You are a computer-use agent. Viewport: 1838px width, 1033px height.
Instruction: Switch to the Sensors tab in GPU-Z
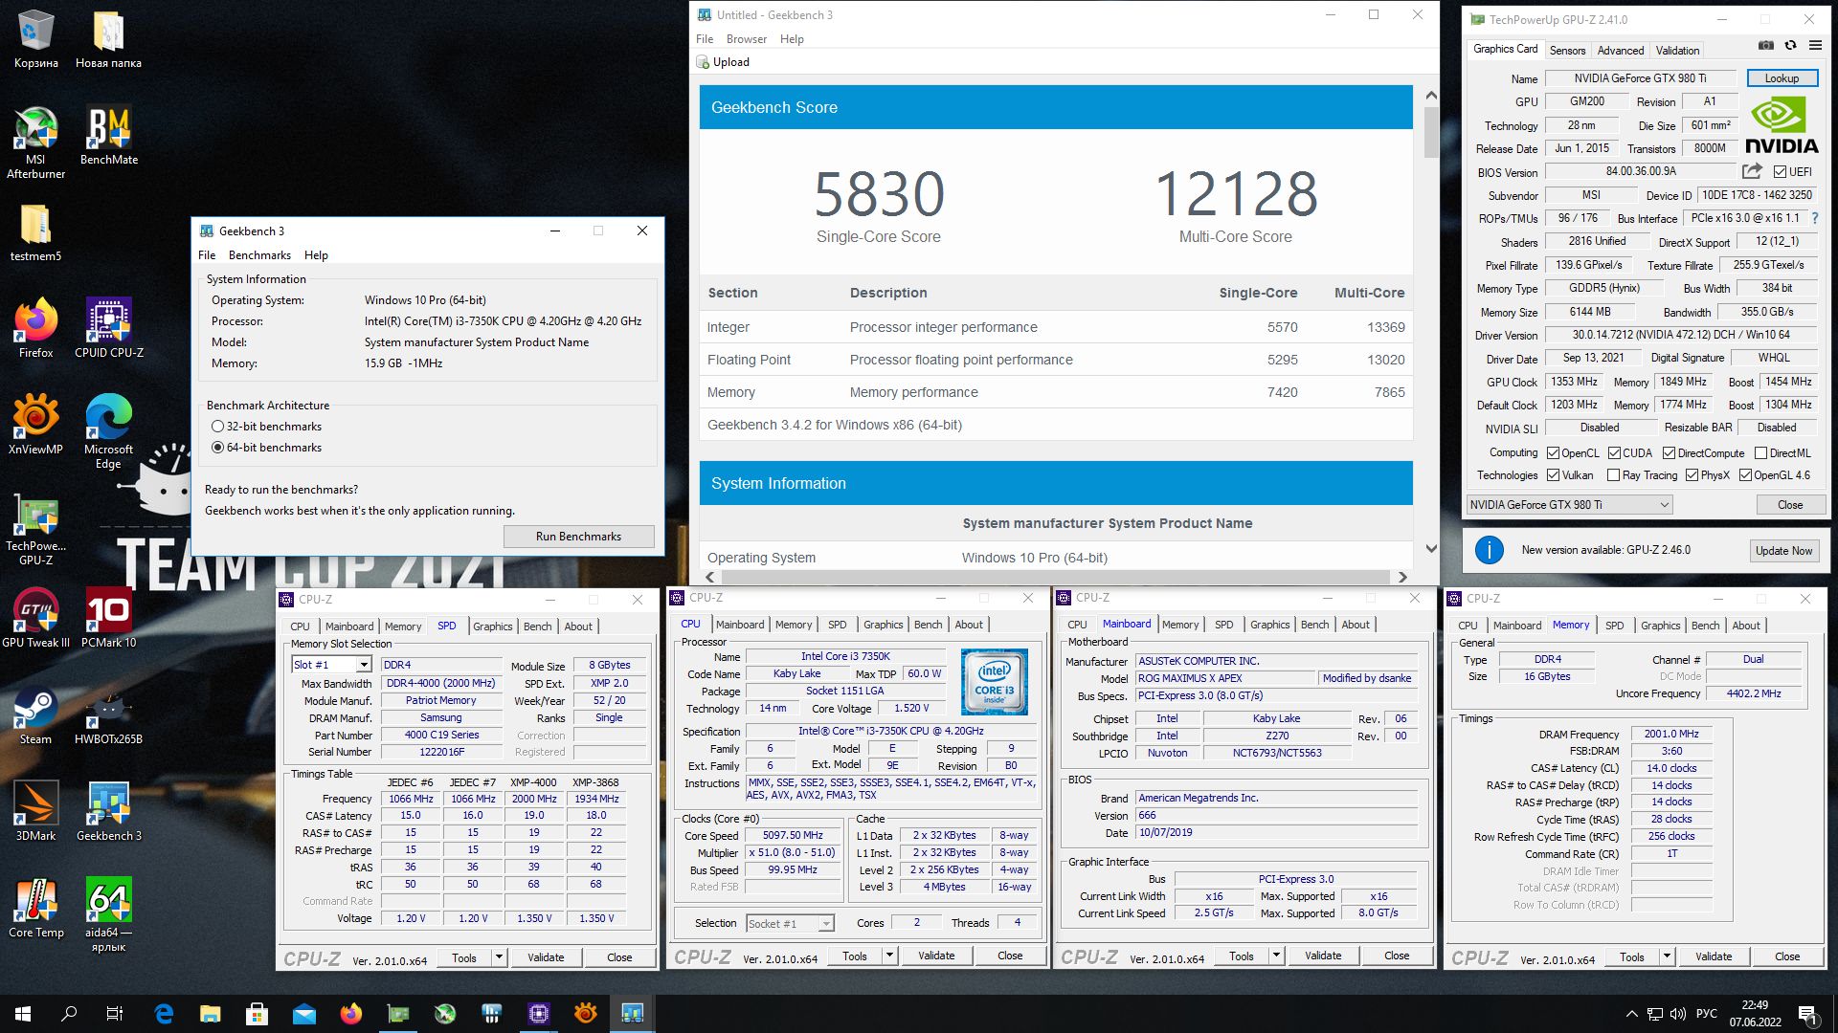(x=1567, y=51)
